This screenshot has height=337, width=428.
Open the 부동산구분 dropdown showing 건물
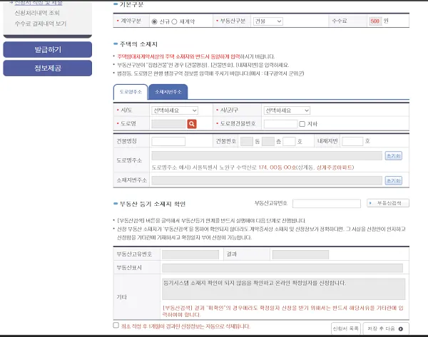coord(267,21)
